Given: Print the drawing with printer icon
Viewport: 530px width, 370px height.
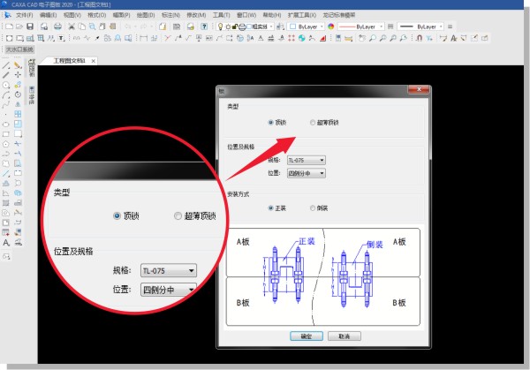Looking at the screenshot, I should [x=57, y=26].
